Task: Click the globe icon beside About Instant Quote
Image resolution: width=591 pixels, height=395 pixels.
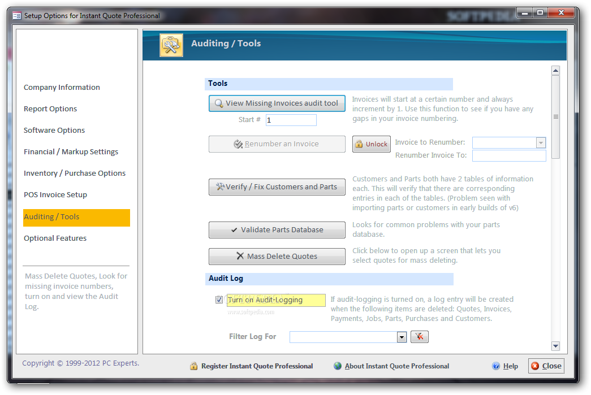Action: pyautogui.click(x=338, y=366)
